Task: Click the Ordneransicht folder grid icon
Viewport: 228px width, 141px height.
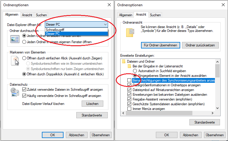Action: (x=130, y=33)
